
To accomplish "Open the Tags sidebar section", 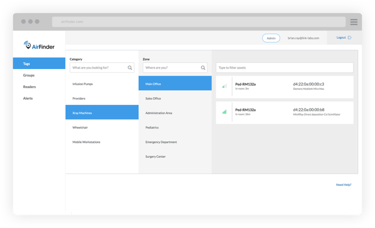I will pyautogui.click(x=39, y=63).
